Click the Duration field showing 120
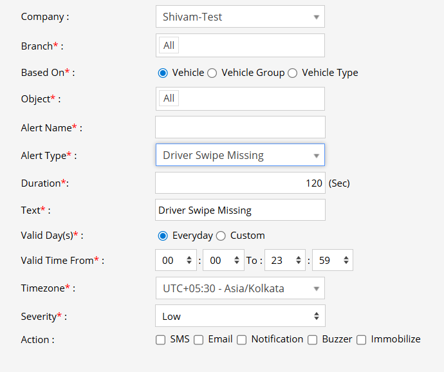 click(239, 183)
